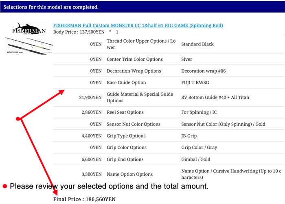Click 'RV Bottom Guide #40 + All Titan' value

click(x=215, y=97)
